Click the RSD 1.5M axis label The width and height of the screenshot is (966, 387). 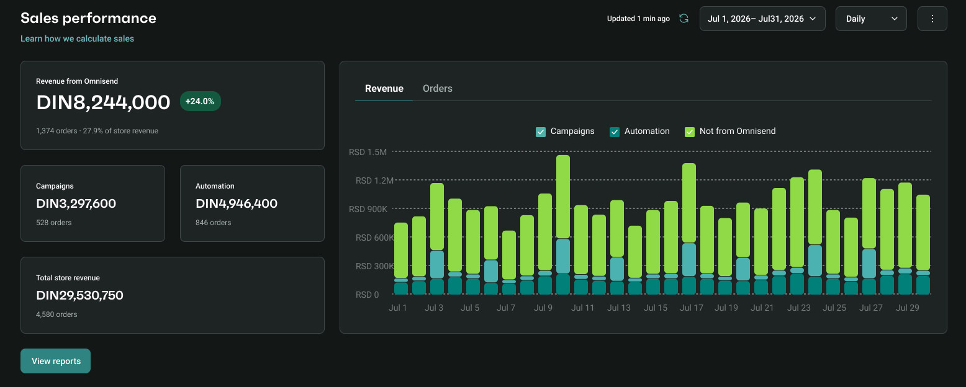click(x=368, y=152)
